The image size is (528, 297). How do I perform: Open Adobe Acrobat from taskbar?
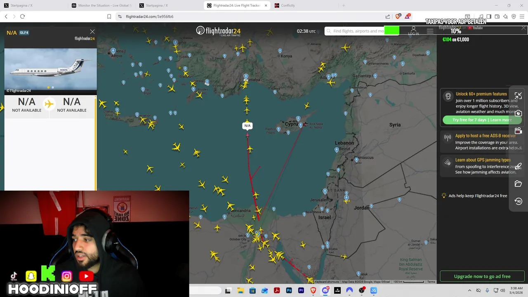277,290
